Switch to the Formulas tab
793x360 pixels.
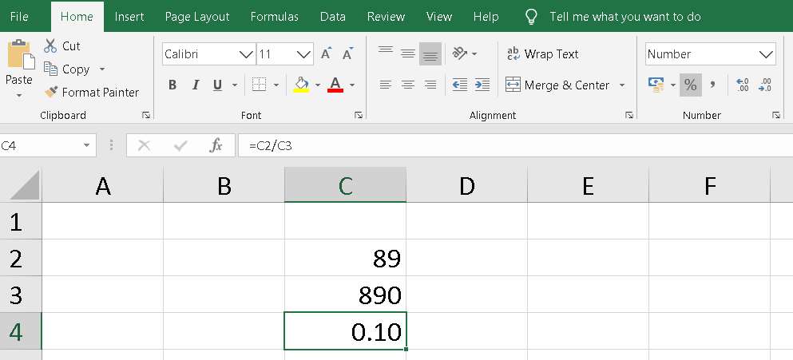274,16
